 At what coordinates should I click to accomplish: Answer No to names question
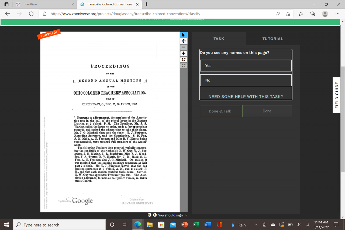[x=246, y=80]
